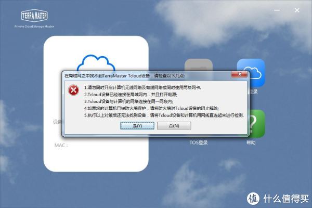312x208 pixels.
Task: Close the error dialog with its red X
Action: click(239, 74)
